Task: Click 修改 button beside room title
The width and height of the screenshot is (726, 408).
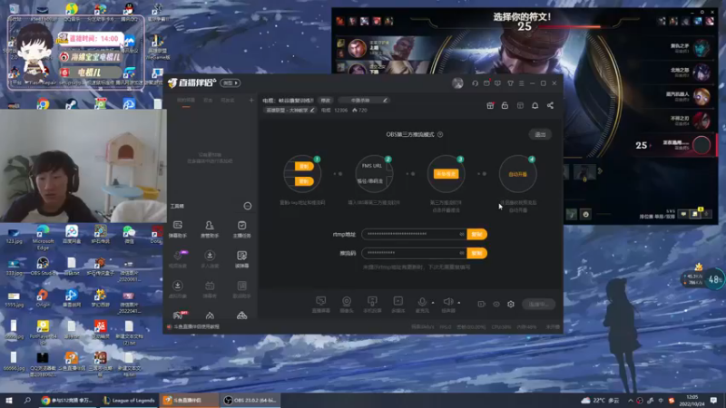Action: click(326, 100)
